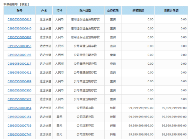
Task: Open account 03930550000489
Action: pyautogui.click(x=19, y=81)
